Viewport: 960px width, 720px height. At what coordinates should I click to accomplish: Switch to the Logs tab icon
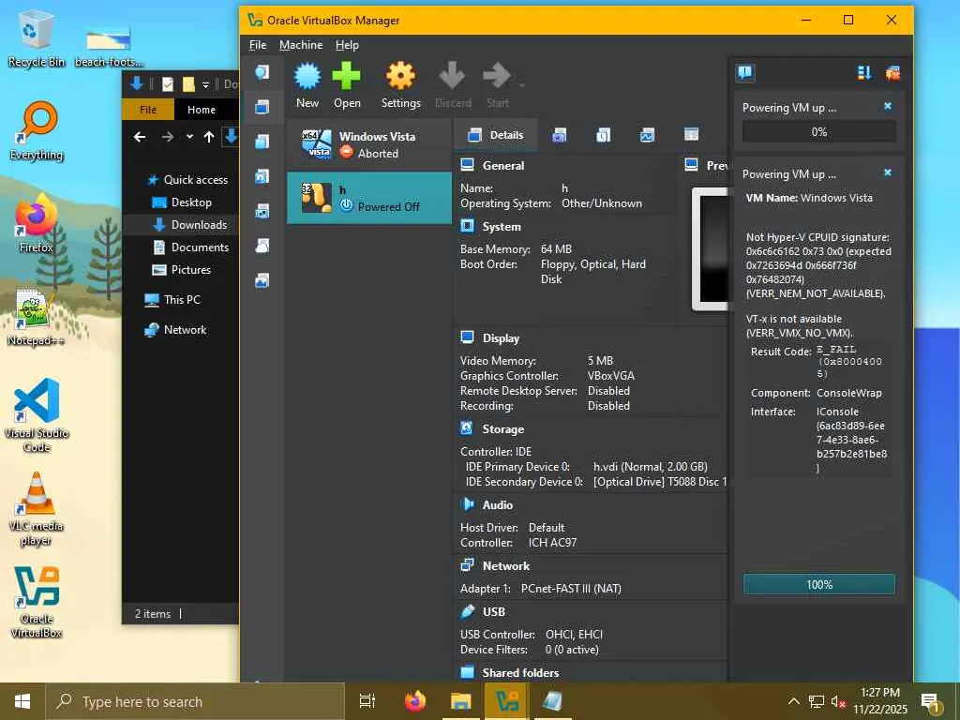tap(603, 135)
